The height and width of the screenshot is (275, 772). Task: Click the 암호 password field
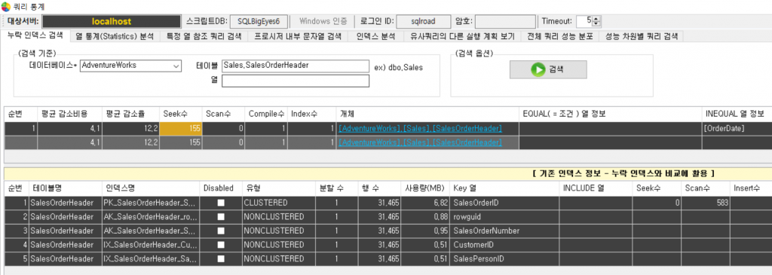[505, 22]
